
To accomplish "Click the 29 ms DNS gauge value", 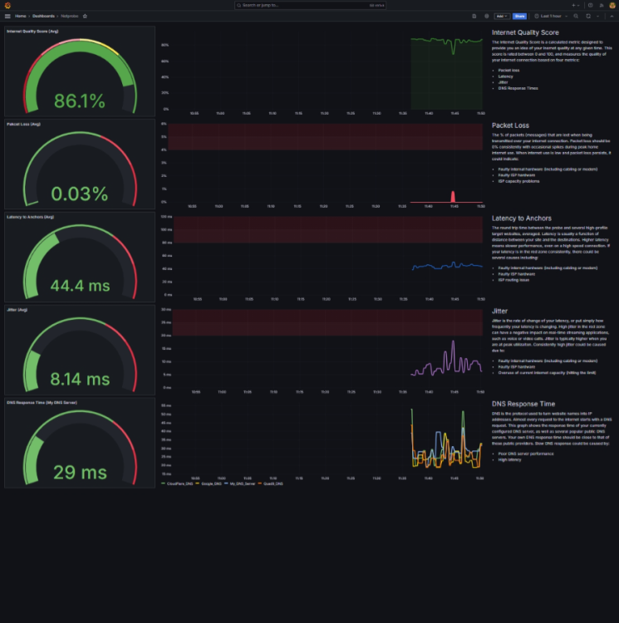I will pyautogui.click(x=80, y=473).
